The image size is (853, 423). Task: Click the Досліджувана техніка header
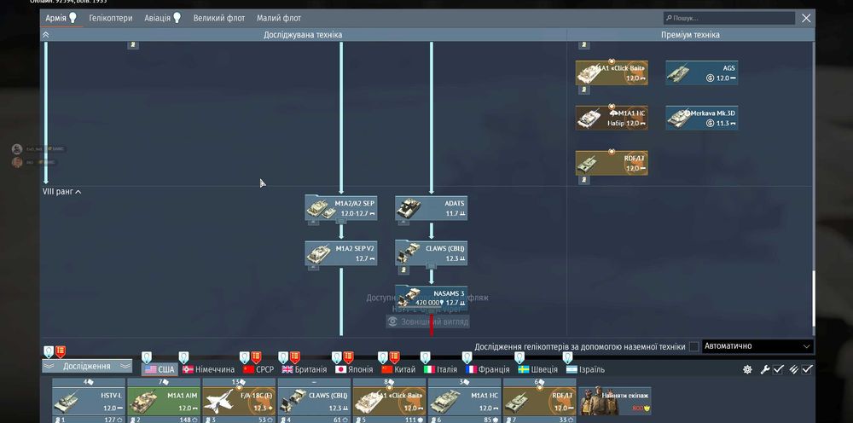303,35
